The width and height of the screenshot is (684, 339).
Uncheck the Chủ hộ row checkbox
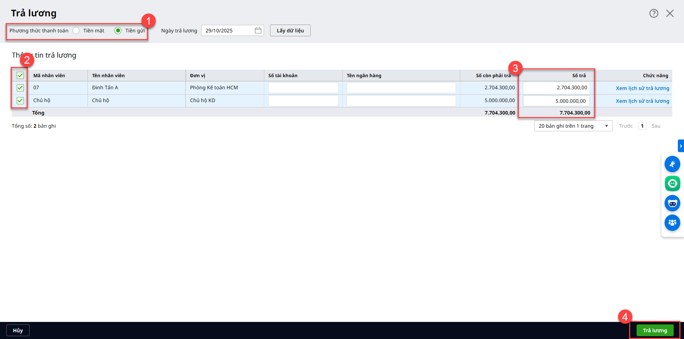(20, 101)
